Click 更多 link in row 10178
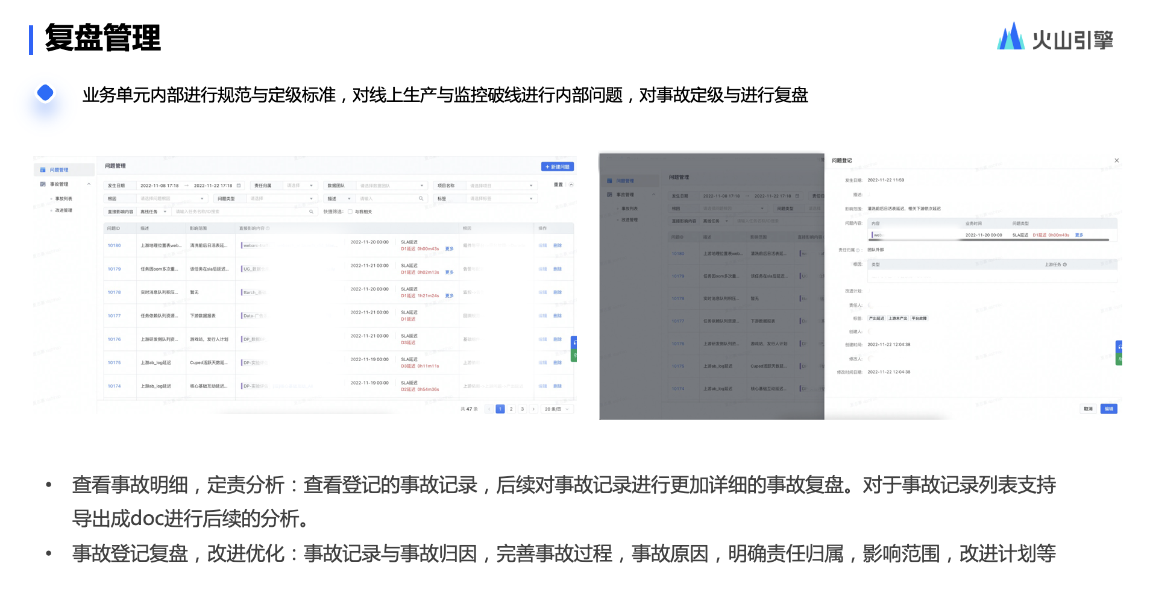Screen dimensions: 1150x598 (x=449, y=296)
